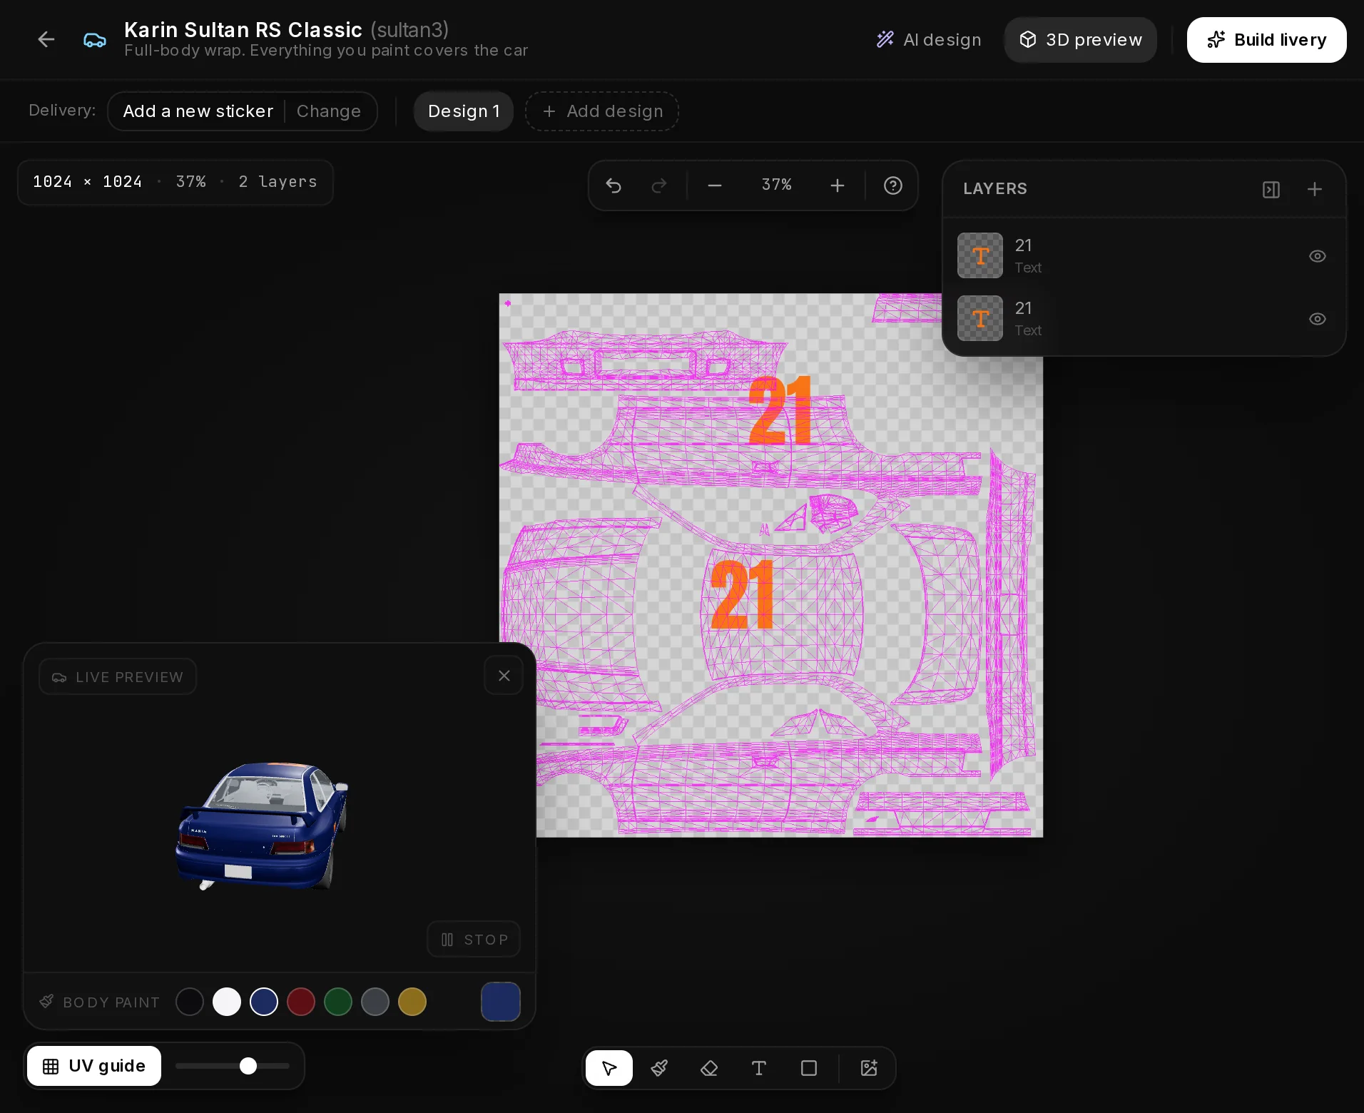Click the canvas size info 1024 × 1024
The height and width of the screenshot is (1113, 1364).
tap(87, 182)
